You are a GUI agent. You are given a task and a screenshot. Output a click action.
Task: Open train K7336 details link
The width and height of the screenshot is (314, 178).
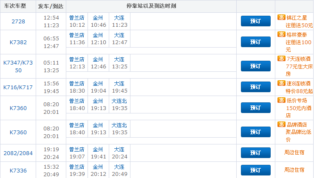(18, 171)
